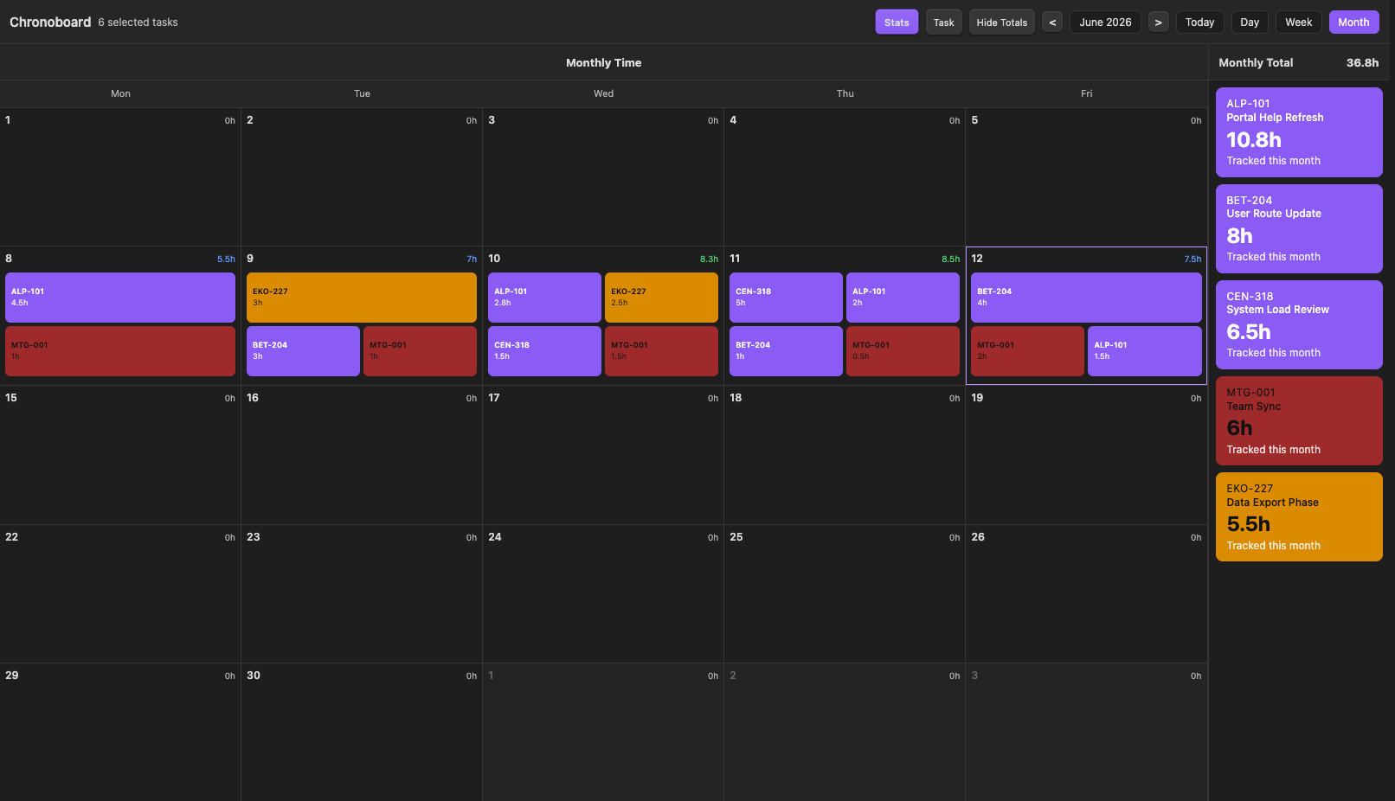
Task: Select day 15 date number
Action: coord(11,398)
